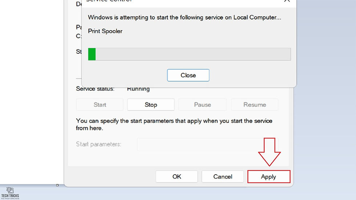Click the 'Print Spooler' service name text
Image resolution: width=356 pixels, height=200 pixels.
(x=105, y=31)
